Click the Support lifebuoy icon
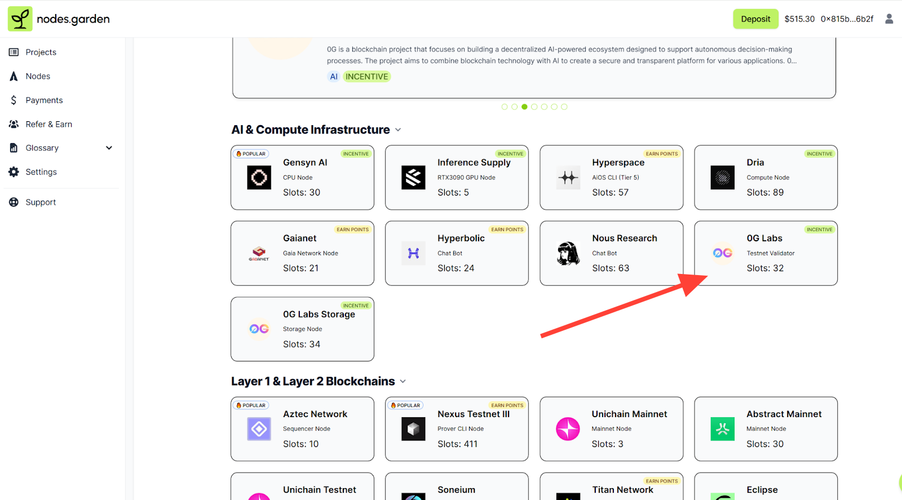Image resolution: width=902 pixels, height=500 pixels. pyautogui.click(x=14, y=202)
